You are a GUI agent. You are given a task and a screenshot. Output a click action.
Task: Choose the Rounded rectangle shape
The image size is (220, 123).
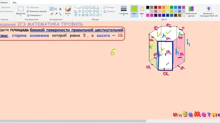click(90, 8)
